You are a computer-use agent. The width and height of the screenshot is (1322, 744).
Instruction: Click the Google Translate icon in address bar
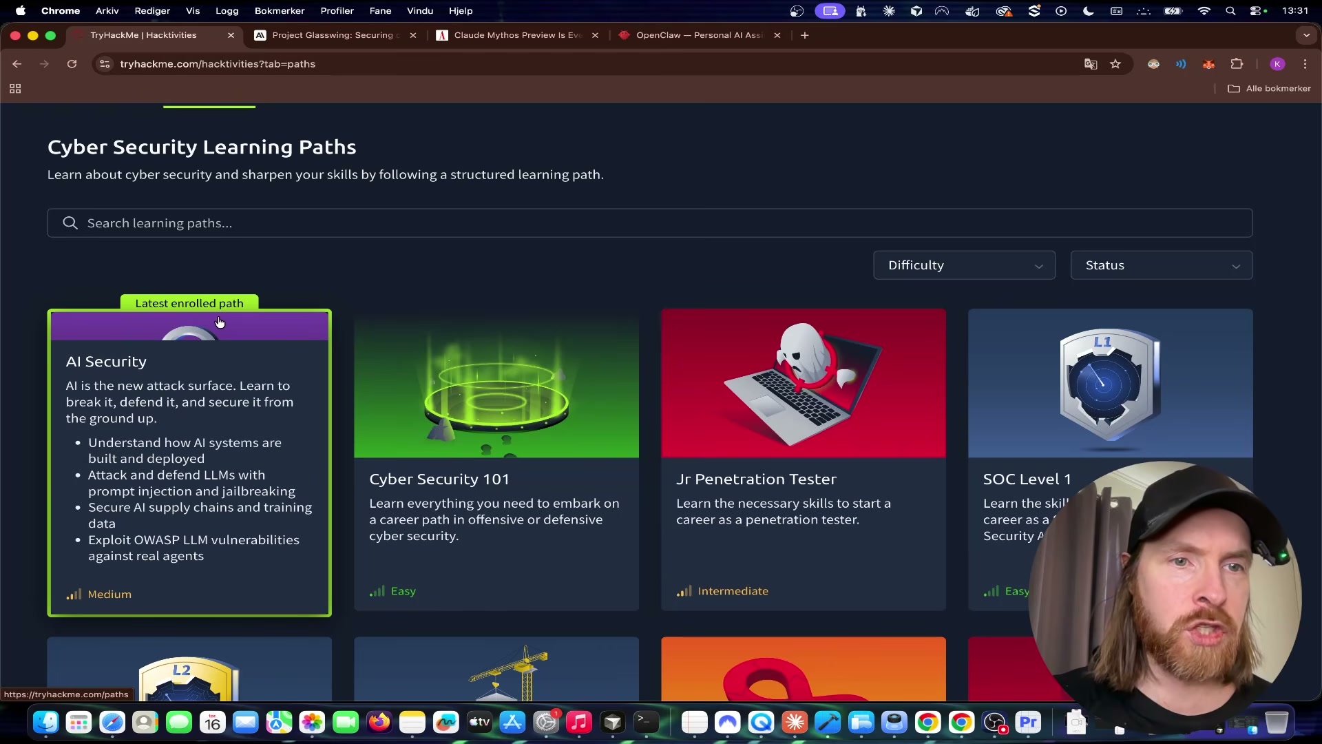pyautogui.click(x=1090, y=64)
